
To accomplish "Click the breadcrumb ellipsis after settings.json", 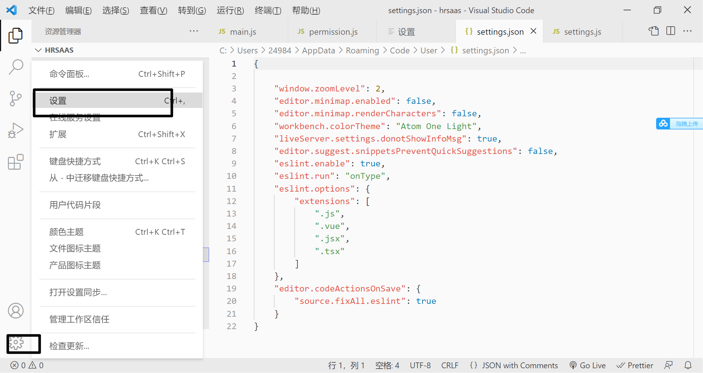I will [x=523, y=50].
